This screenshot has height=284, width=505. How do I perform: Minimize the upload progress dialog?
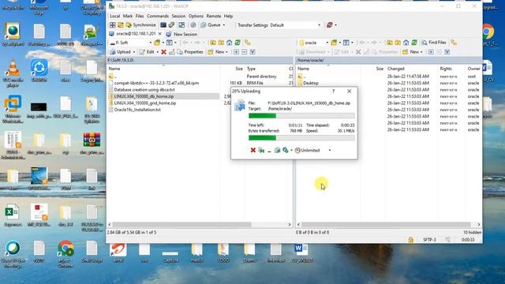pyautogui.click(x=269, y=151)
